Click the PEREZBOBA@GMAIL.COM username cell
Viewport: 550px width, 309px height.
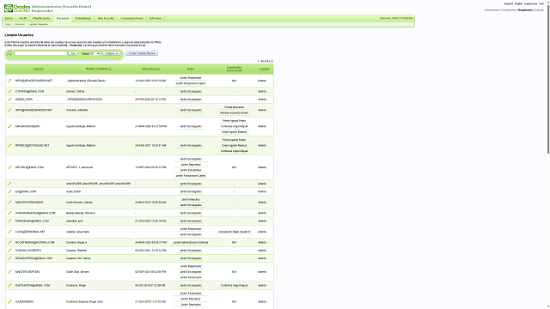coord(32,221)
